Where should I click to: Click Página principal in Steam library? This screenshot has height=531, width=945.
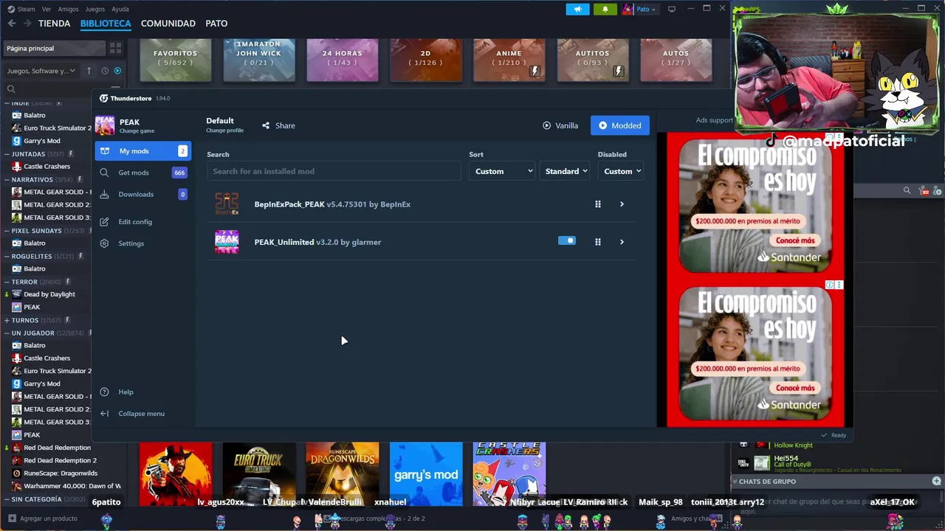point(53,48)
